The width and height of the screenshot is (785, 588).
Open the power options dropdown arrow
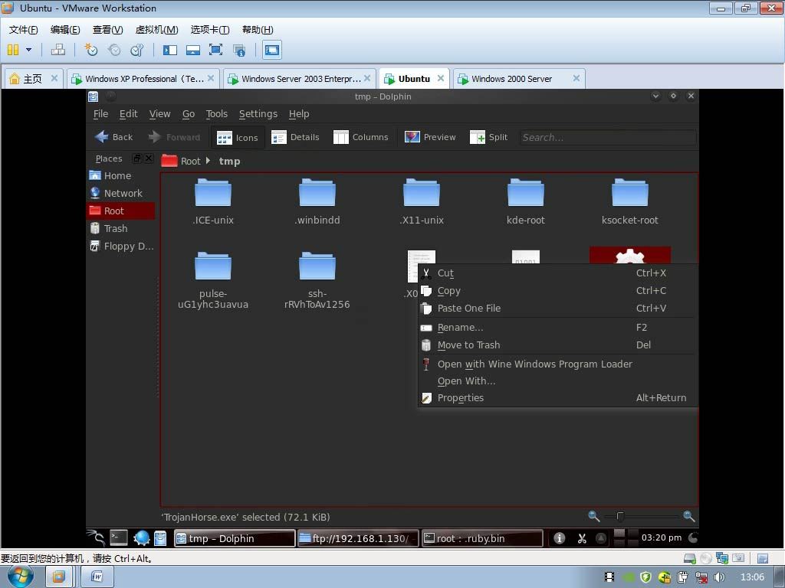(28, 50)
